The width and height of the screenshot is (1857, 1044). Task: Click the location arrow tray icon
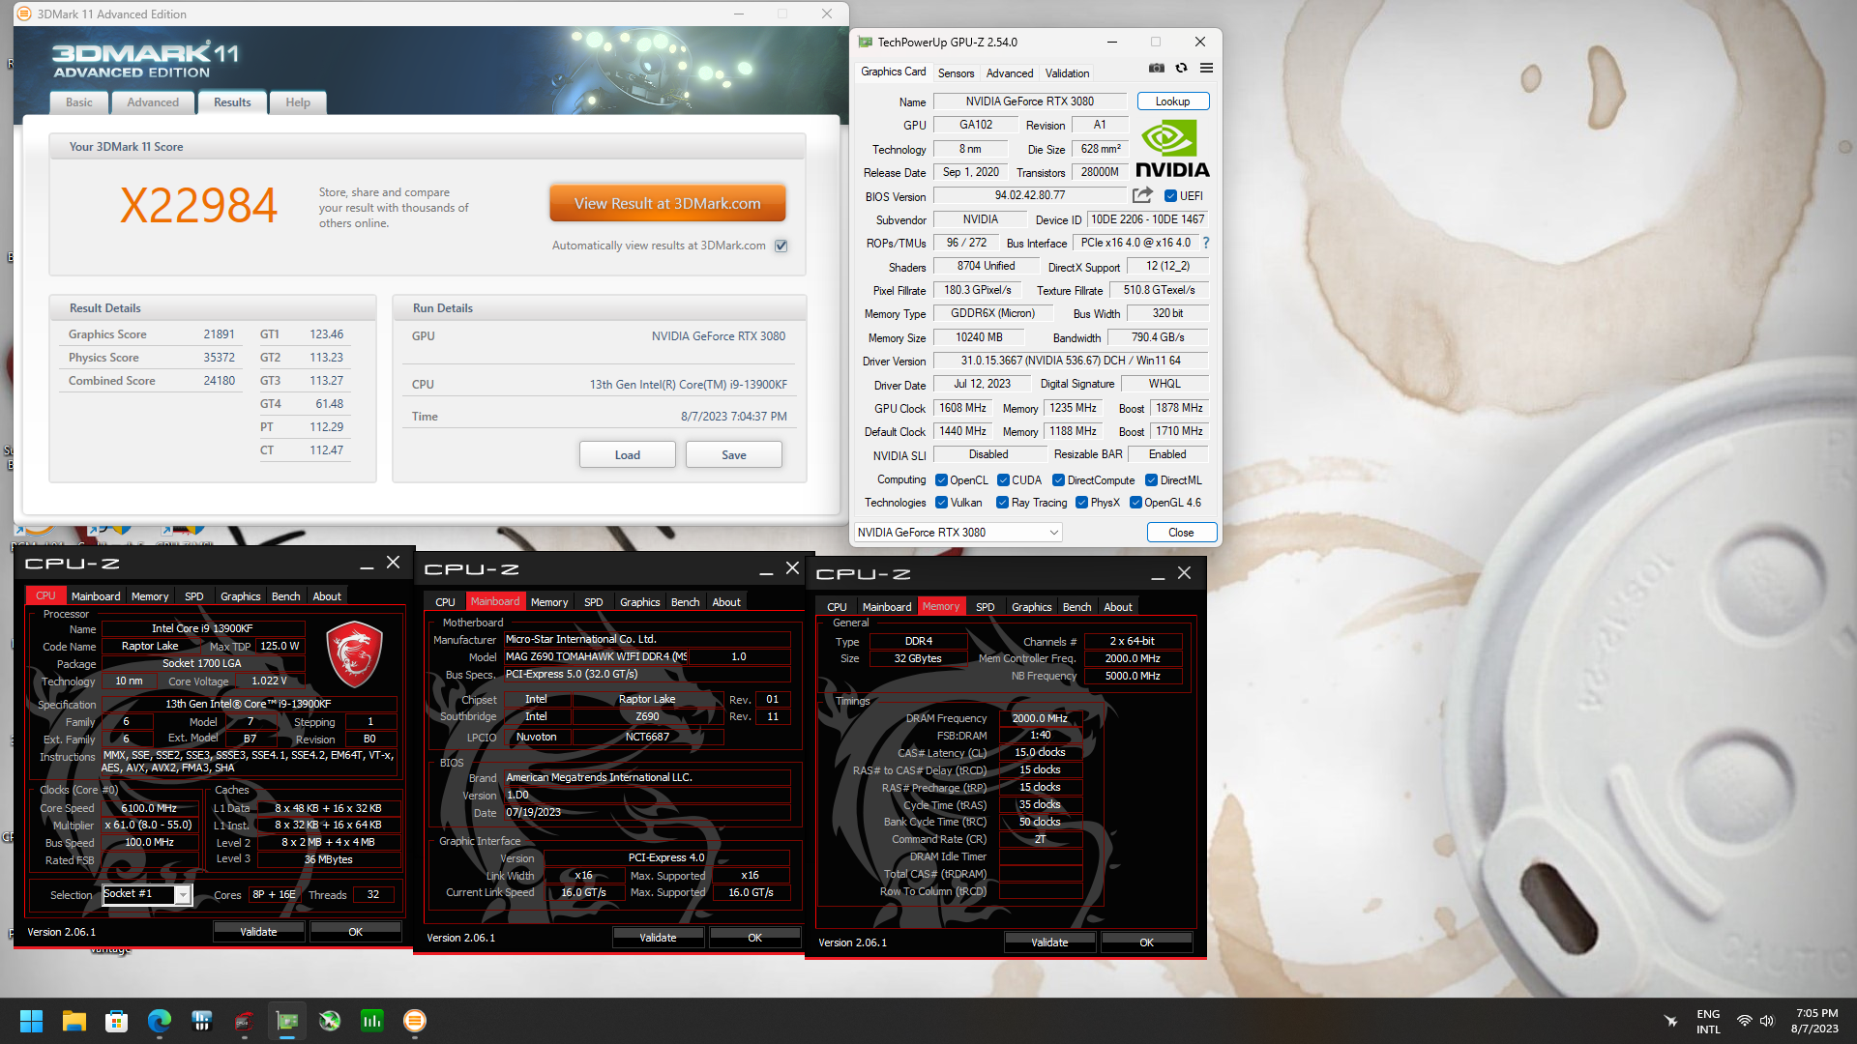1670,1021
